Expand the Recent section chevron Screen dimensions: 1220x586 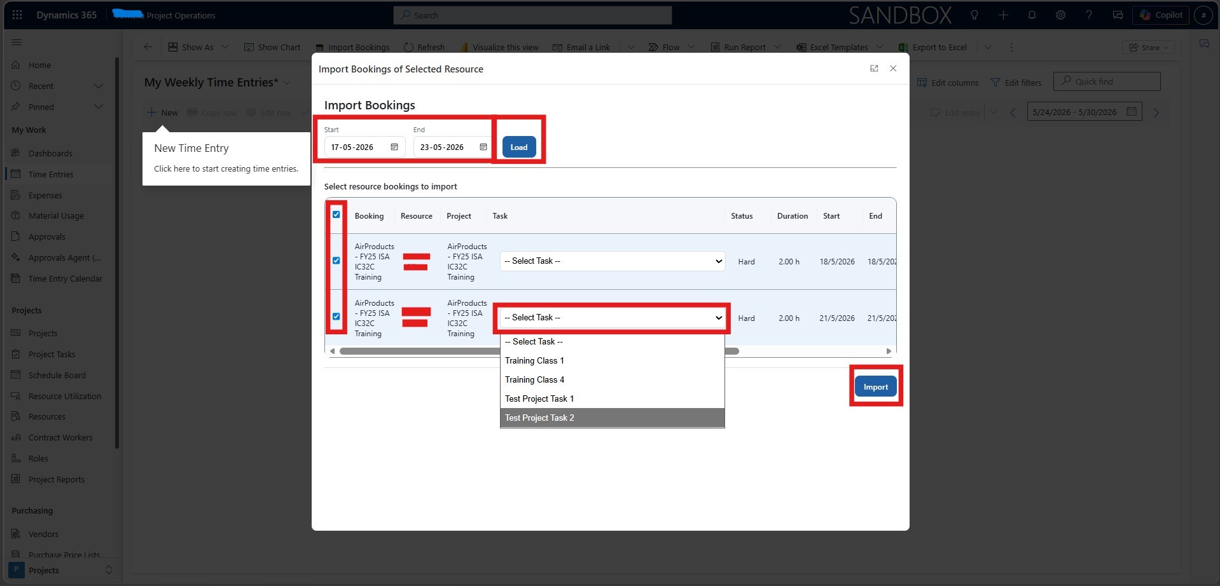(x=99, y=86)
